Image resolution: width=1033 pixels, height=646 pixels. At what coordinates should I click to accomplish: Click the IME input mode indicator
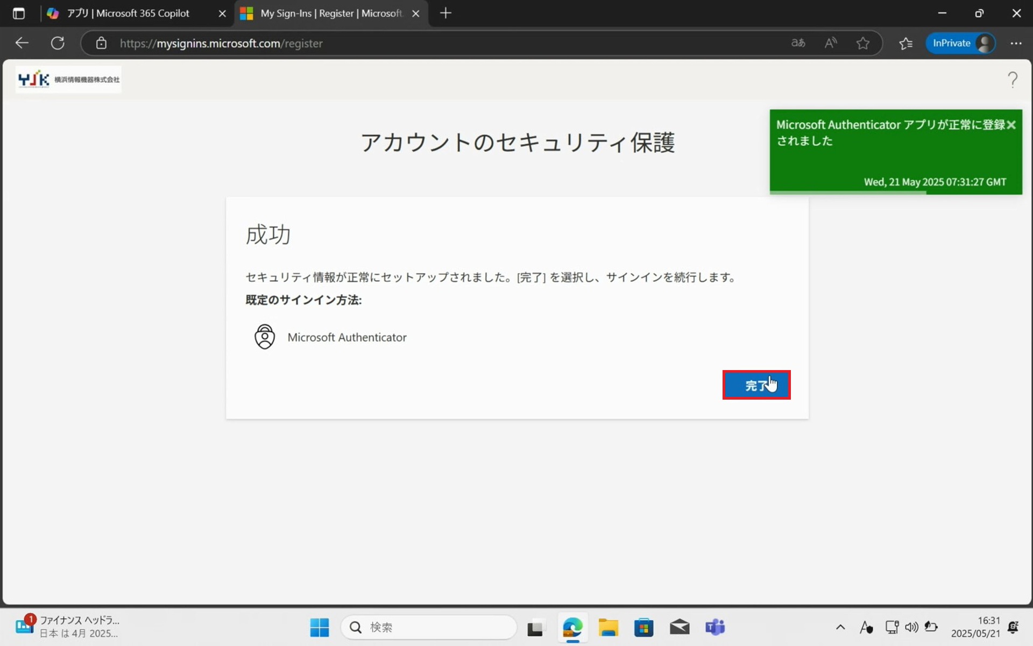pos(866,627)
